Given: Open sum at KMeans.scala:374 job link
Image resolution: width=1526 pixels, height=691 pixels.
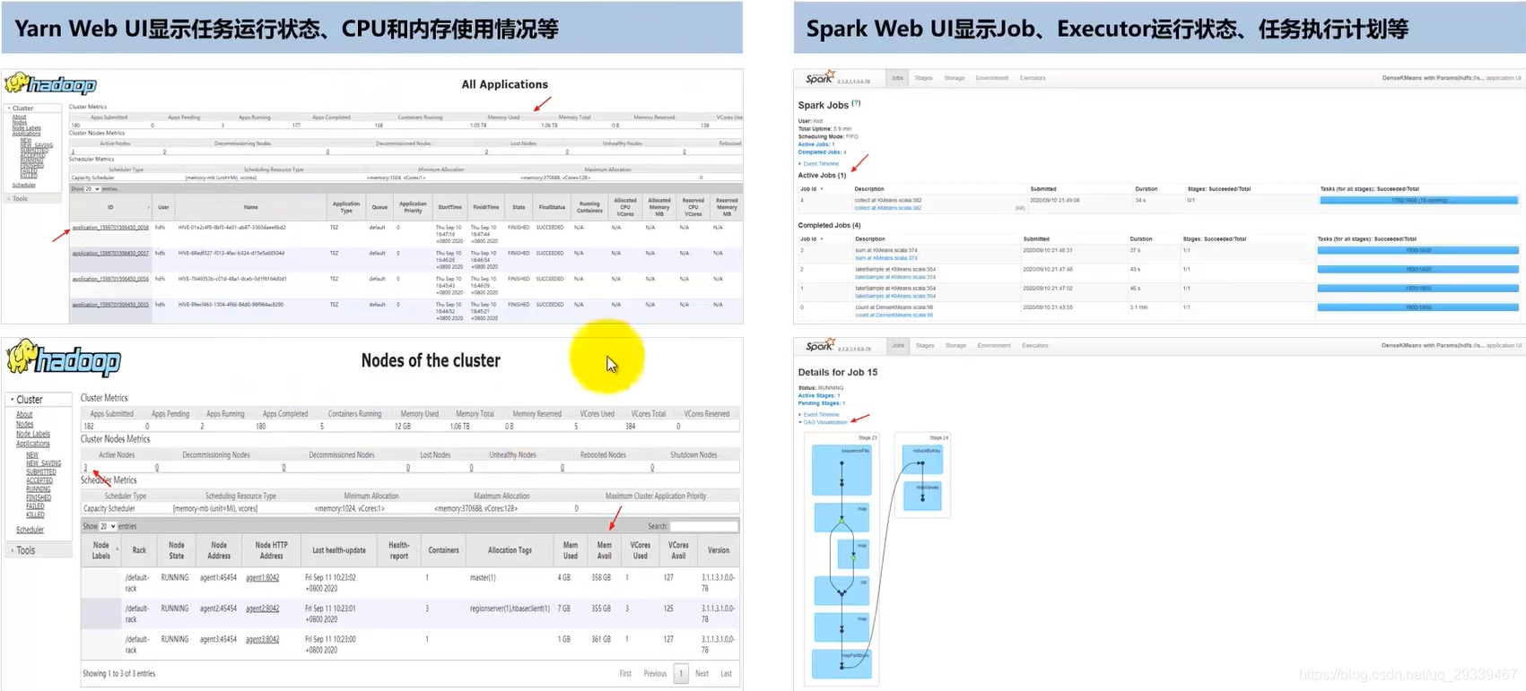Looking at the screenshot, I should pos(886,258).
